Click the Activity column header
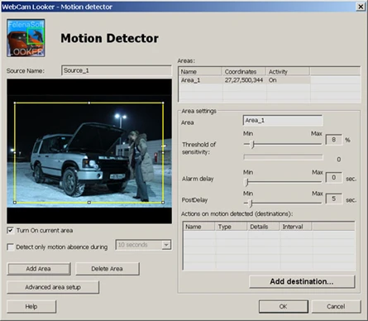The image size is (368, 321). [x=288, y=72]
